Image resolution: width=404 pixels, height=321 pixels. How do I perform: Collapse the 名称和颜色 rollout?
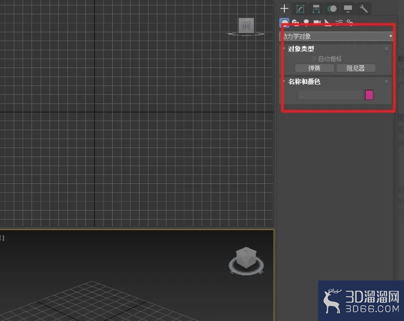(304, 82)
